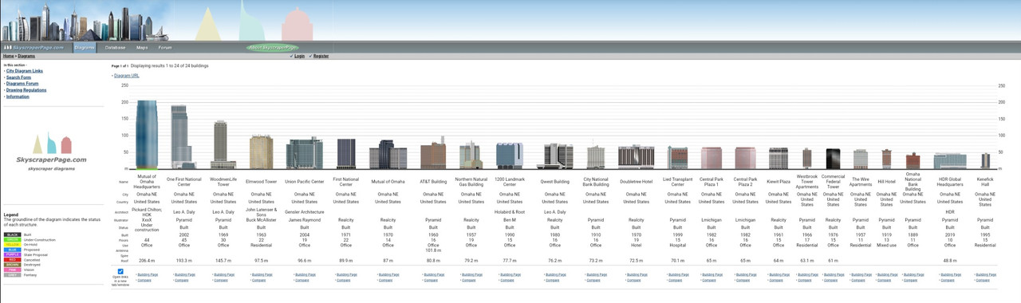Open City Diagram Links in the sidebar
This screenshot has height=303, width=1021.
click(25, 71)
